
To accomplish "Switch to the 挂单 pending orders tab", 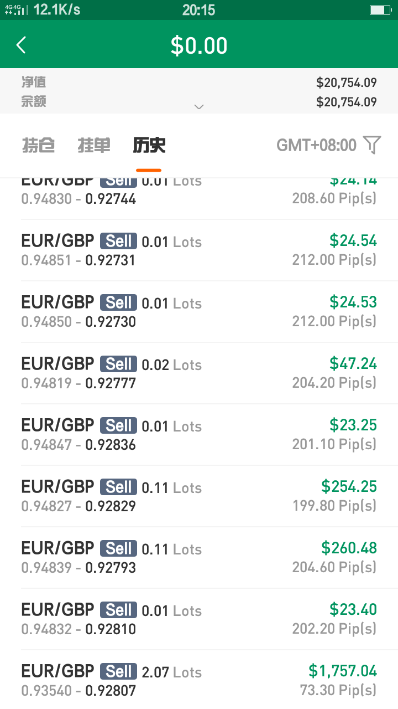I will [x=94, y=145].
